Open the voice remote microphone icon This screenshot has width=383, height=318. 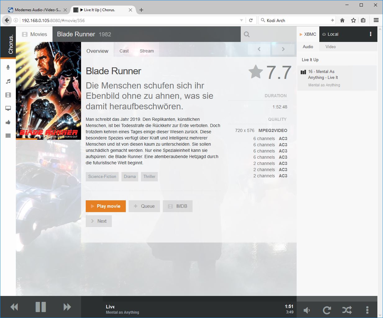tap(8, 67)
